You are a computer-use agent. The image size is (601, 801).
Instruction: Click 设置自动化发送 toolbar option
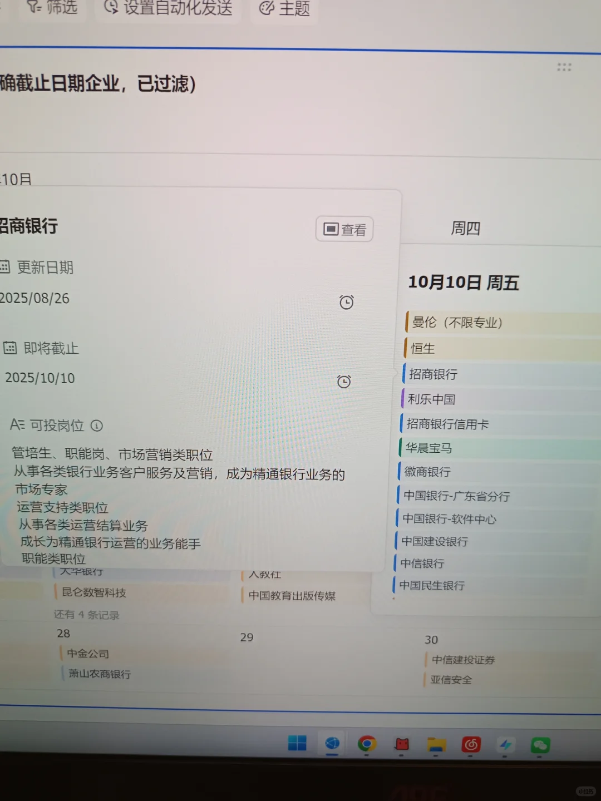click(x=168, y=8)
